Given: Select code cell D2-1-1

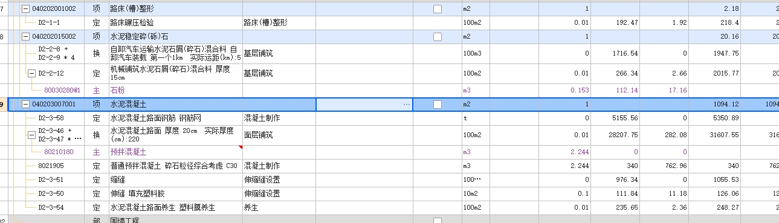Looking at the screenshot, I should (49, 22).
